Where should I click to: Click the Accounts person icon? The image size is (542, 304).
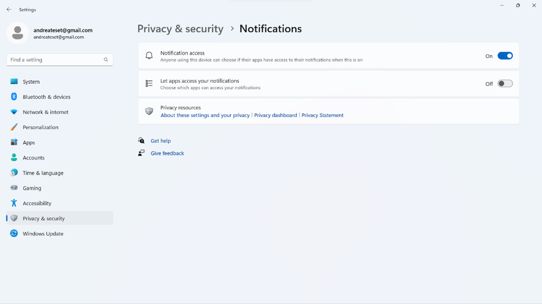(14, 158)
